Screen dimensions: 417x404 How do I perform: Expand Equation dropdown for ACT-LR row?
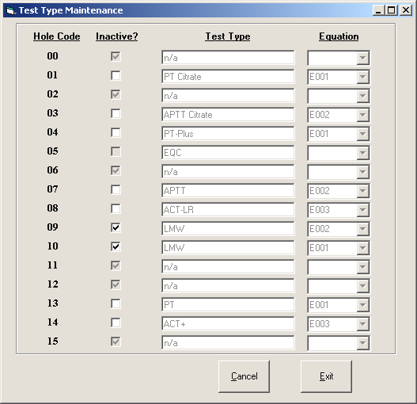click(362, 210)
